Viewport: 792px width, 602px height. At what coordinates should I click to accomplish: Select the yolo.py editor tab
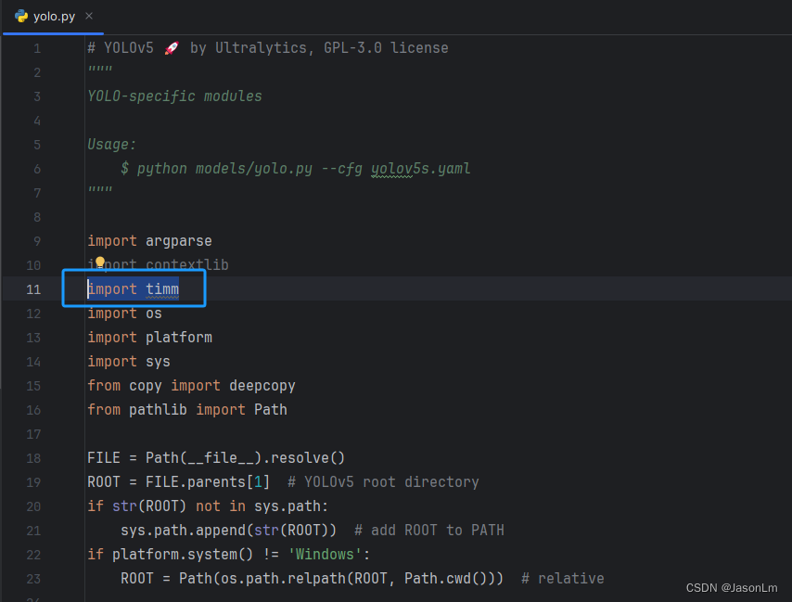[54, 17]
